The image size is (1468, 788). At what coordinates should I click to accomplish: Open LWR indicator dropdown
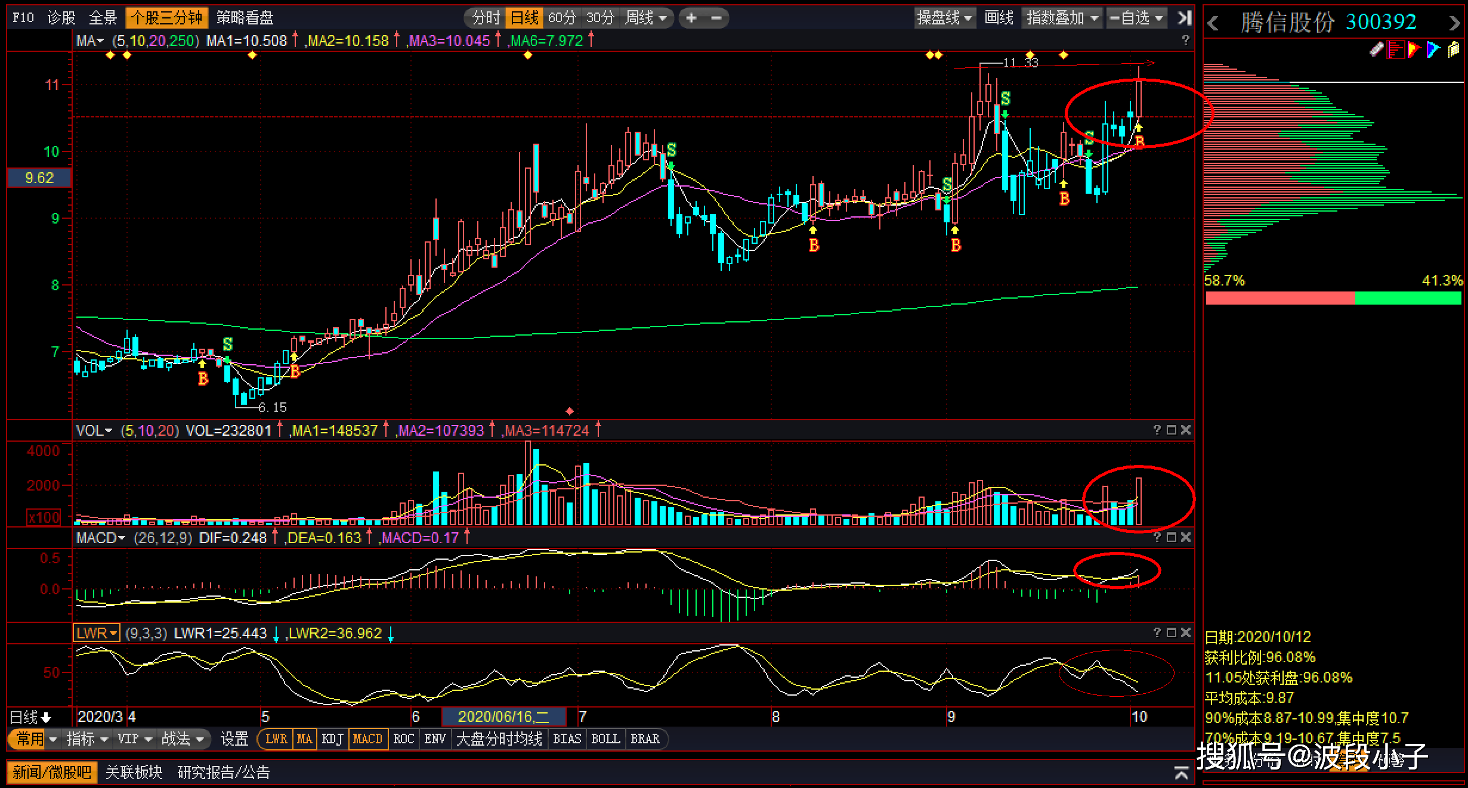pos(97,633)
